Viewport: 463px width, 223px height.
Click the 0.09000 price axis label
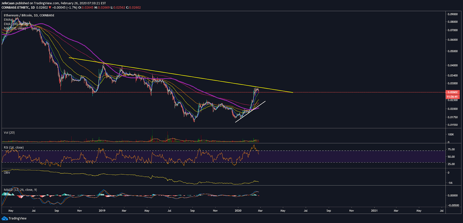pyautogui.click(x=453, y=14)
